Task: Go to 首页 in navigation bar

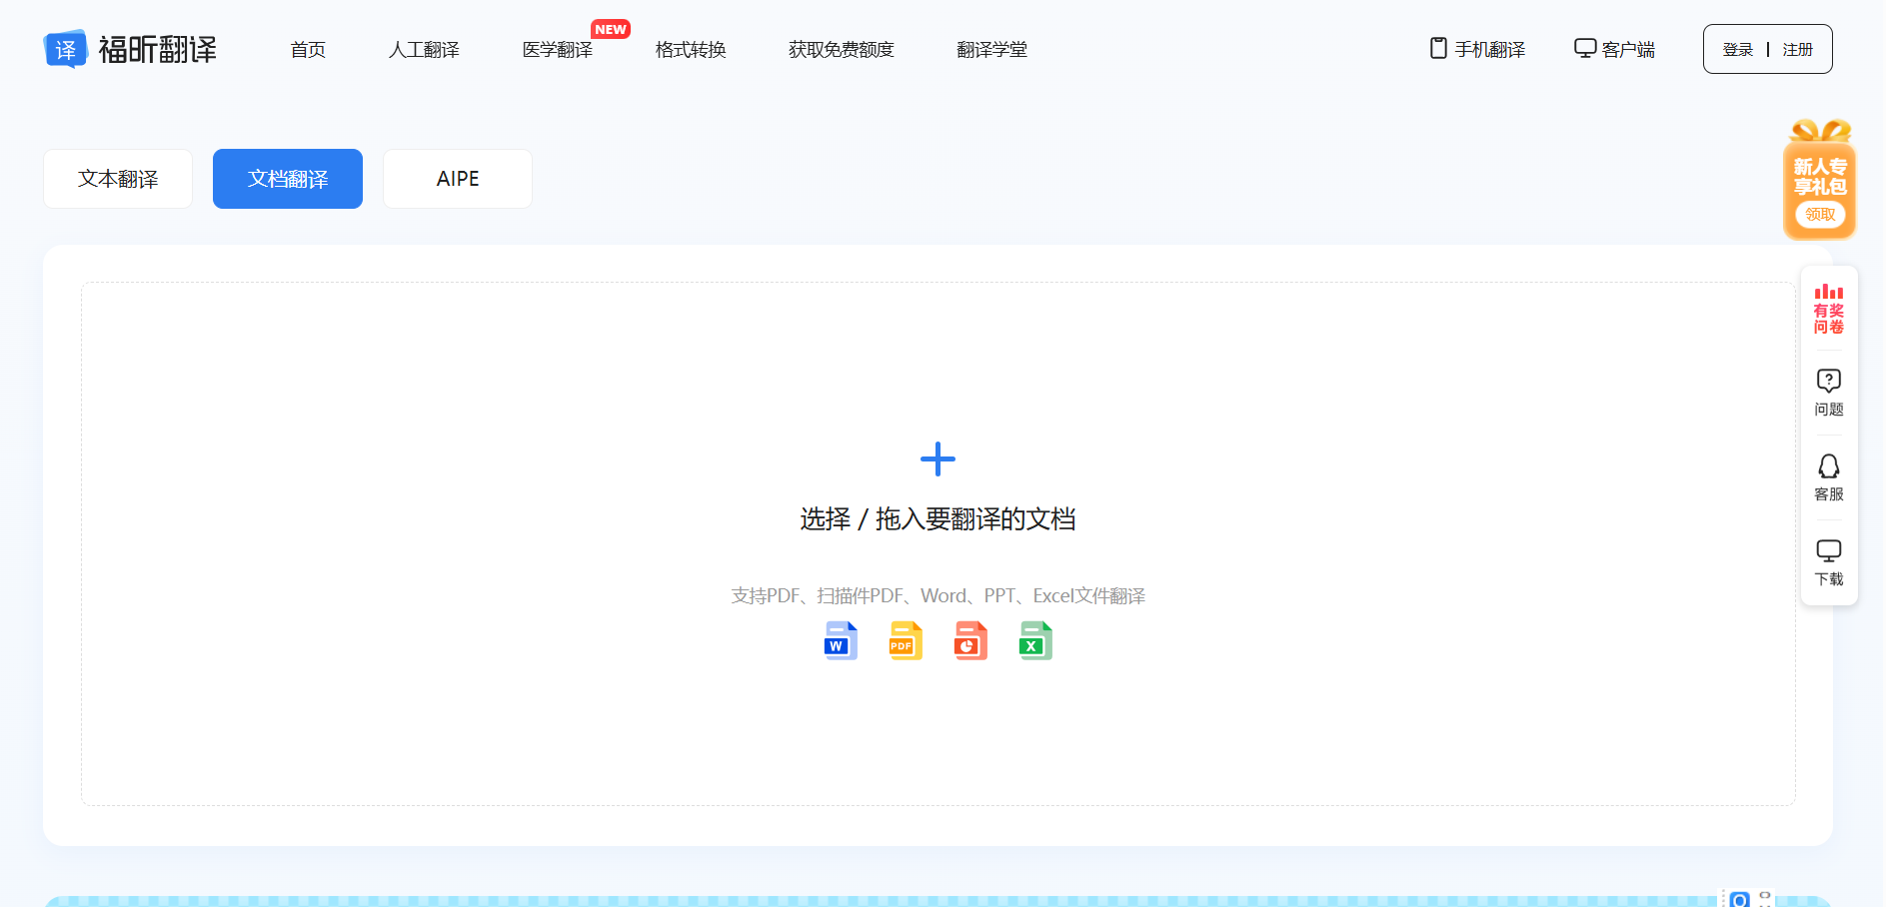Action: click(x=308, y=50)
